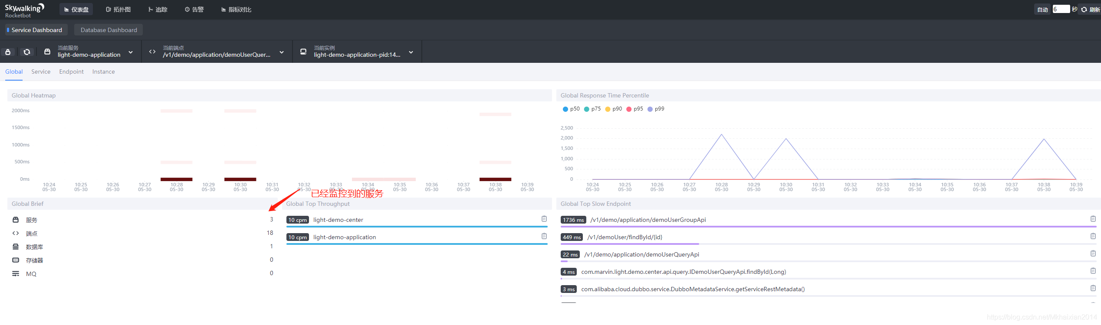Screen dimensions: 1101x325
Task: Copy the light-demo-application throughput entry via clipboard icon
Action: pos(544,236)
